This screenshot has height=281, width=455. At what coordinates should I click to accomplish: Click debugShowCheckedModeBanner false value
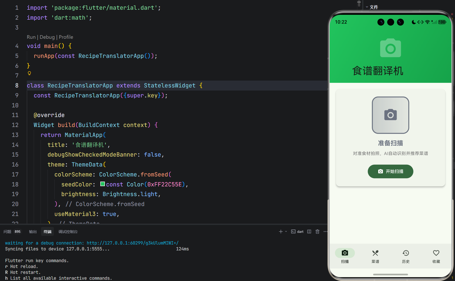pyautogui.click(x=152, y=155)
